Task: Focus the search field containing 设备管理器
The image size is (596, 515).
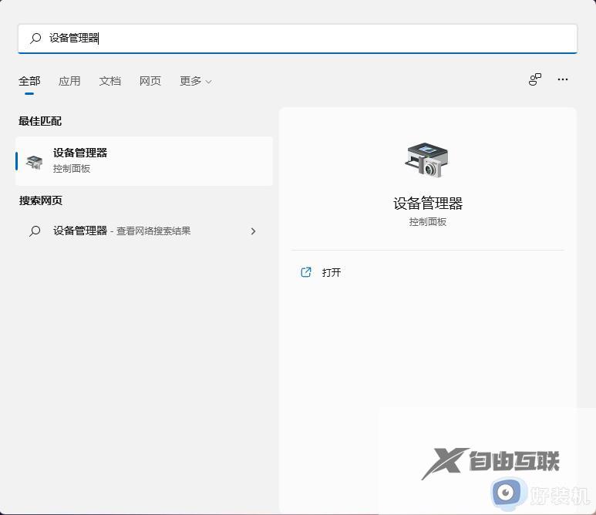Action: pyautogui.click(x=298, y=39)
